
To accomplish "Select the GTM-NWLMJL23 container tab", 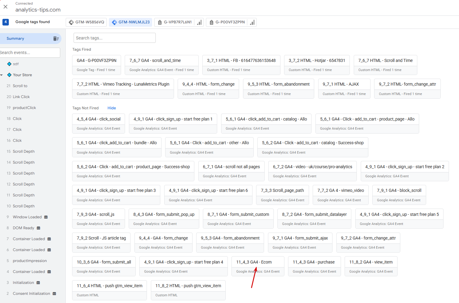I will [131, 22].
